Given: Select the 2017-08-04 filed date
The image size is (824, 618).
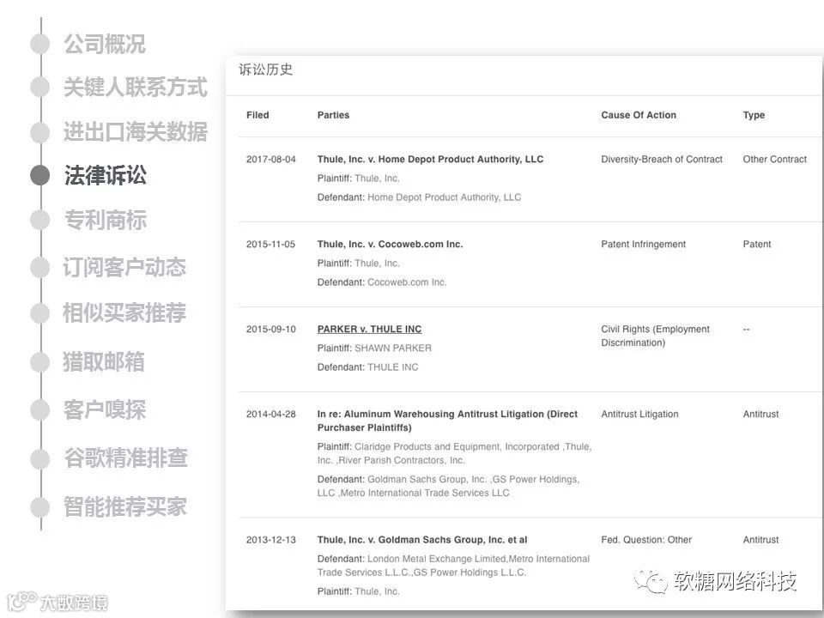Looking at the screenshot, I should click(x=270, y=160).
